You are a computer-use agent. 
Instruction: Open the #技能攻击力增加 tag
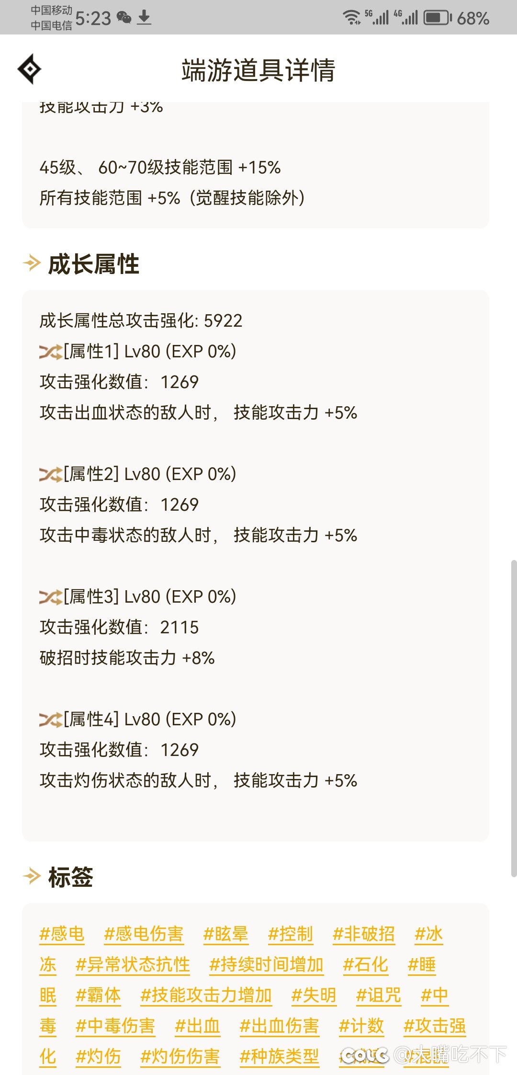pos(206,995)
